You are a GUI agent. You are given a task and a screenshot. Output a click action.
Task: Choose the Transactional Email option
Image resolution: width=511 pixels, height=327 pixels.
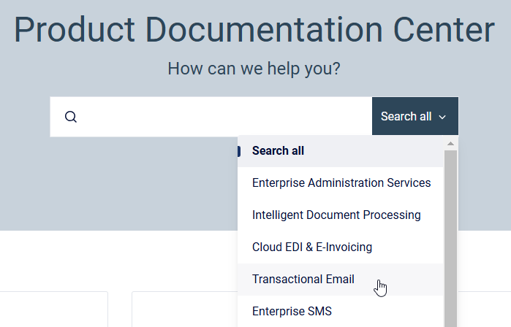341,279
